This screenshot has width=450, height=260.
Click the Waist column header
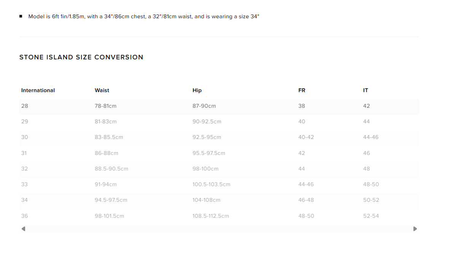tap(102, 90)
